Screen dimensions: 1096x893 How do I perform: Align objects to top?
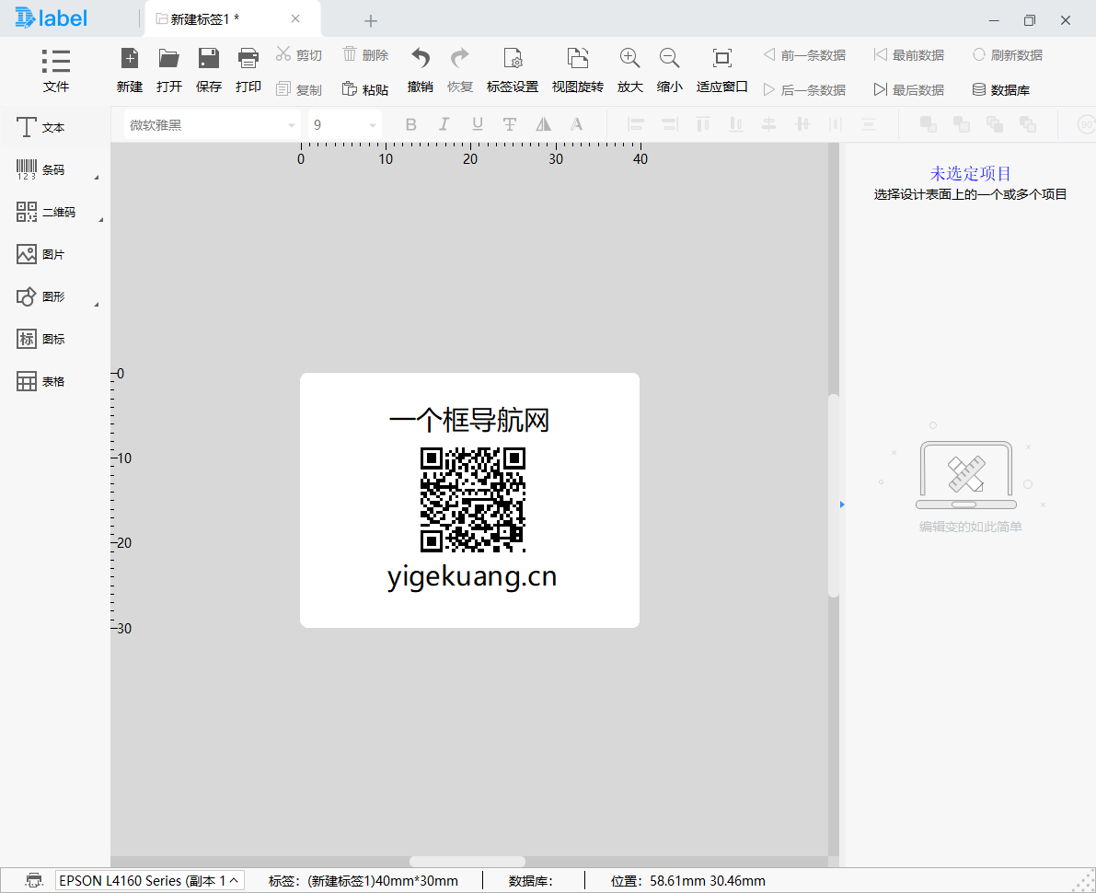pos(702,124)
